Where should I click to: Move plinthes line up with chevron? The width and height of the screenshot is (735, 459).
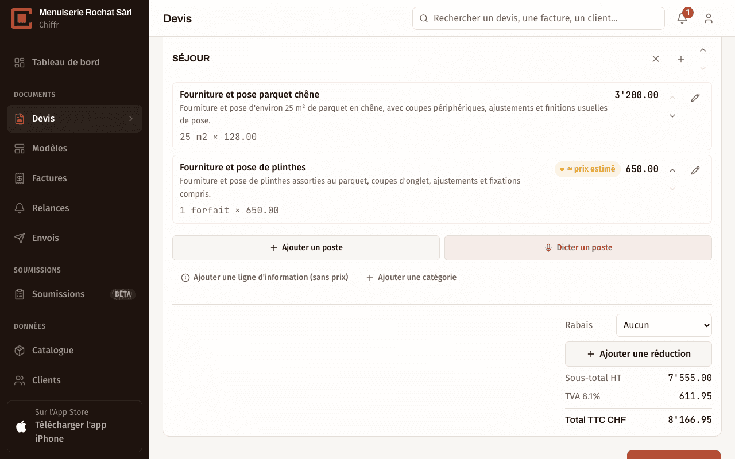tap(672, 170)
